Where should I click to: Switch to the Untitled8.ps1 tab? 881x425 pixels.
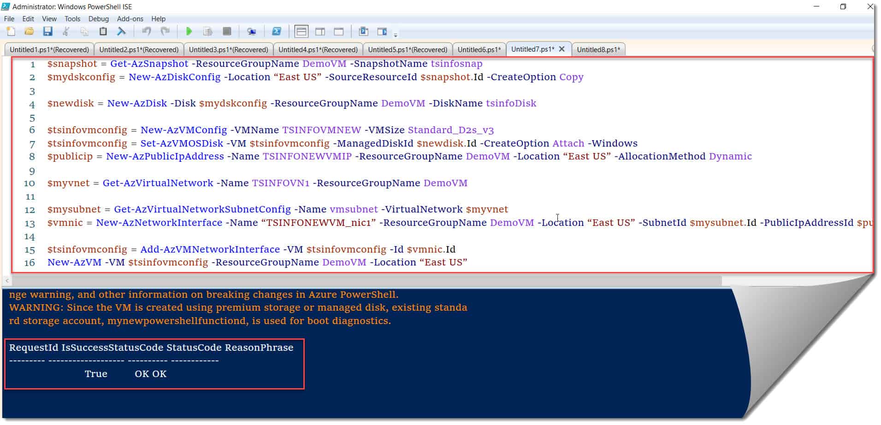tap(598, 49)
